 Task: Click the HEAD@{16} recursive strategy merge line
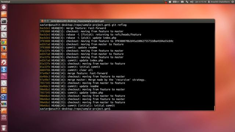pos(93,80)
